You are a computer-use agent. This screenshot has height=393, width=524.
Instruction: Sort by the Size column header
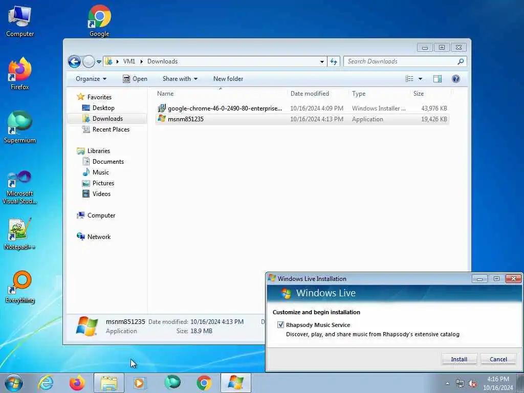(430, 94)
